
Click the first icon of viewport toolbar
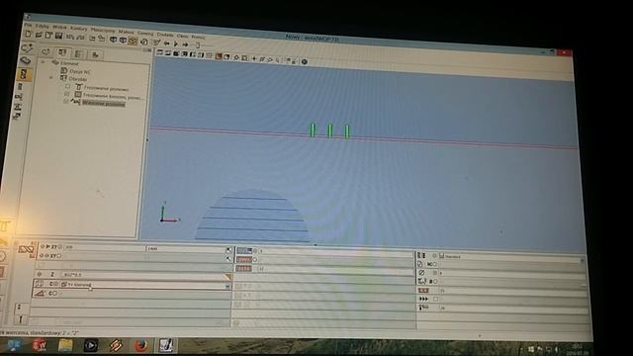[160, 52]
